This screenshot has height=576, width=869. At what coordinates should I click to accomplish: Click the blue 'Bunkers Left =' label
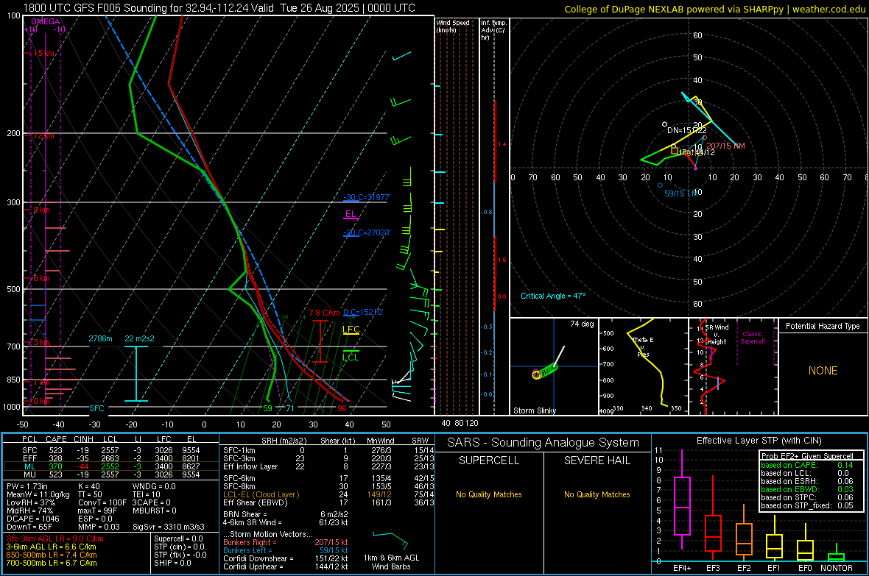pos(247,550)
